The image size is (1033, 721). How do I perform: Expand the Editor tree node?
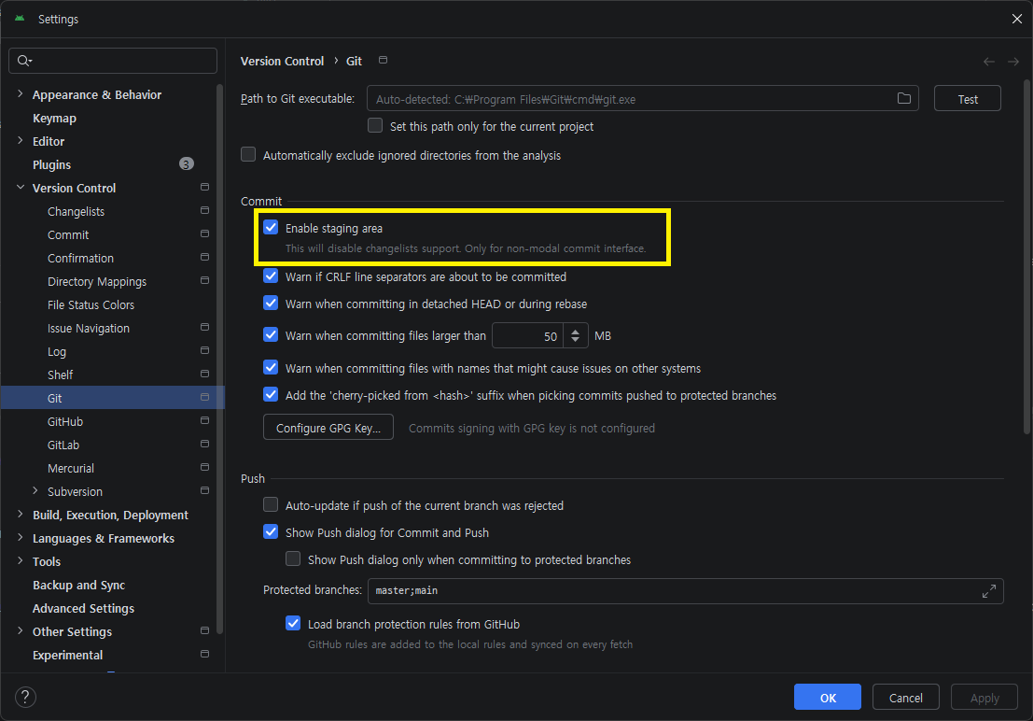click(x=20, y=140)
